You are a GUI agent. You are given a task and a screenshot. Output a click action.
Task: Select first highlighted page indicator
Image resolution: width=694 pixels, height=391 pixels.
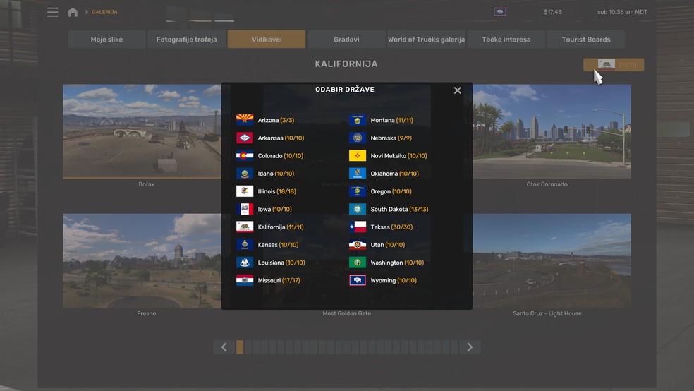pyautogui.click(x=240, y=347)
